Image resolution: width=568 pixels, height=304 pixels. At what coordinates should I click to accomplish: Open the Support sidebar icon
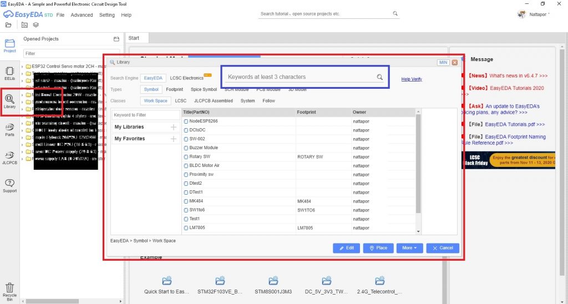click(x=10, y=186)
